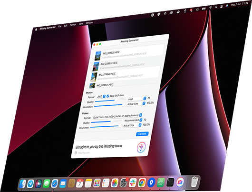Toggle Keep EXIF data checkbox
This screenshot has height=192, width=252.
[108, 96]
